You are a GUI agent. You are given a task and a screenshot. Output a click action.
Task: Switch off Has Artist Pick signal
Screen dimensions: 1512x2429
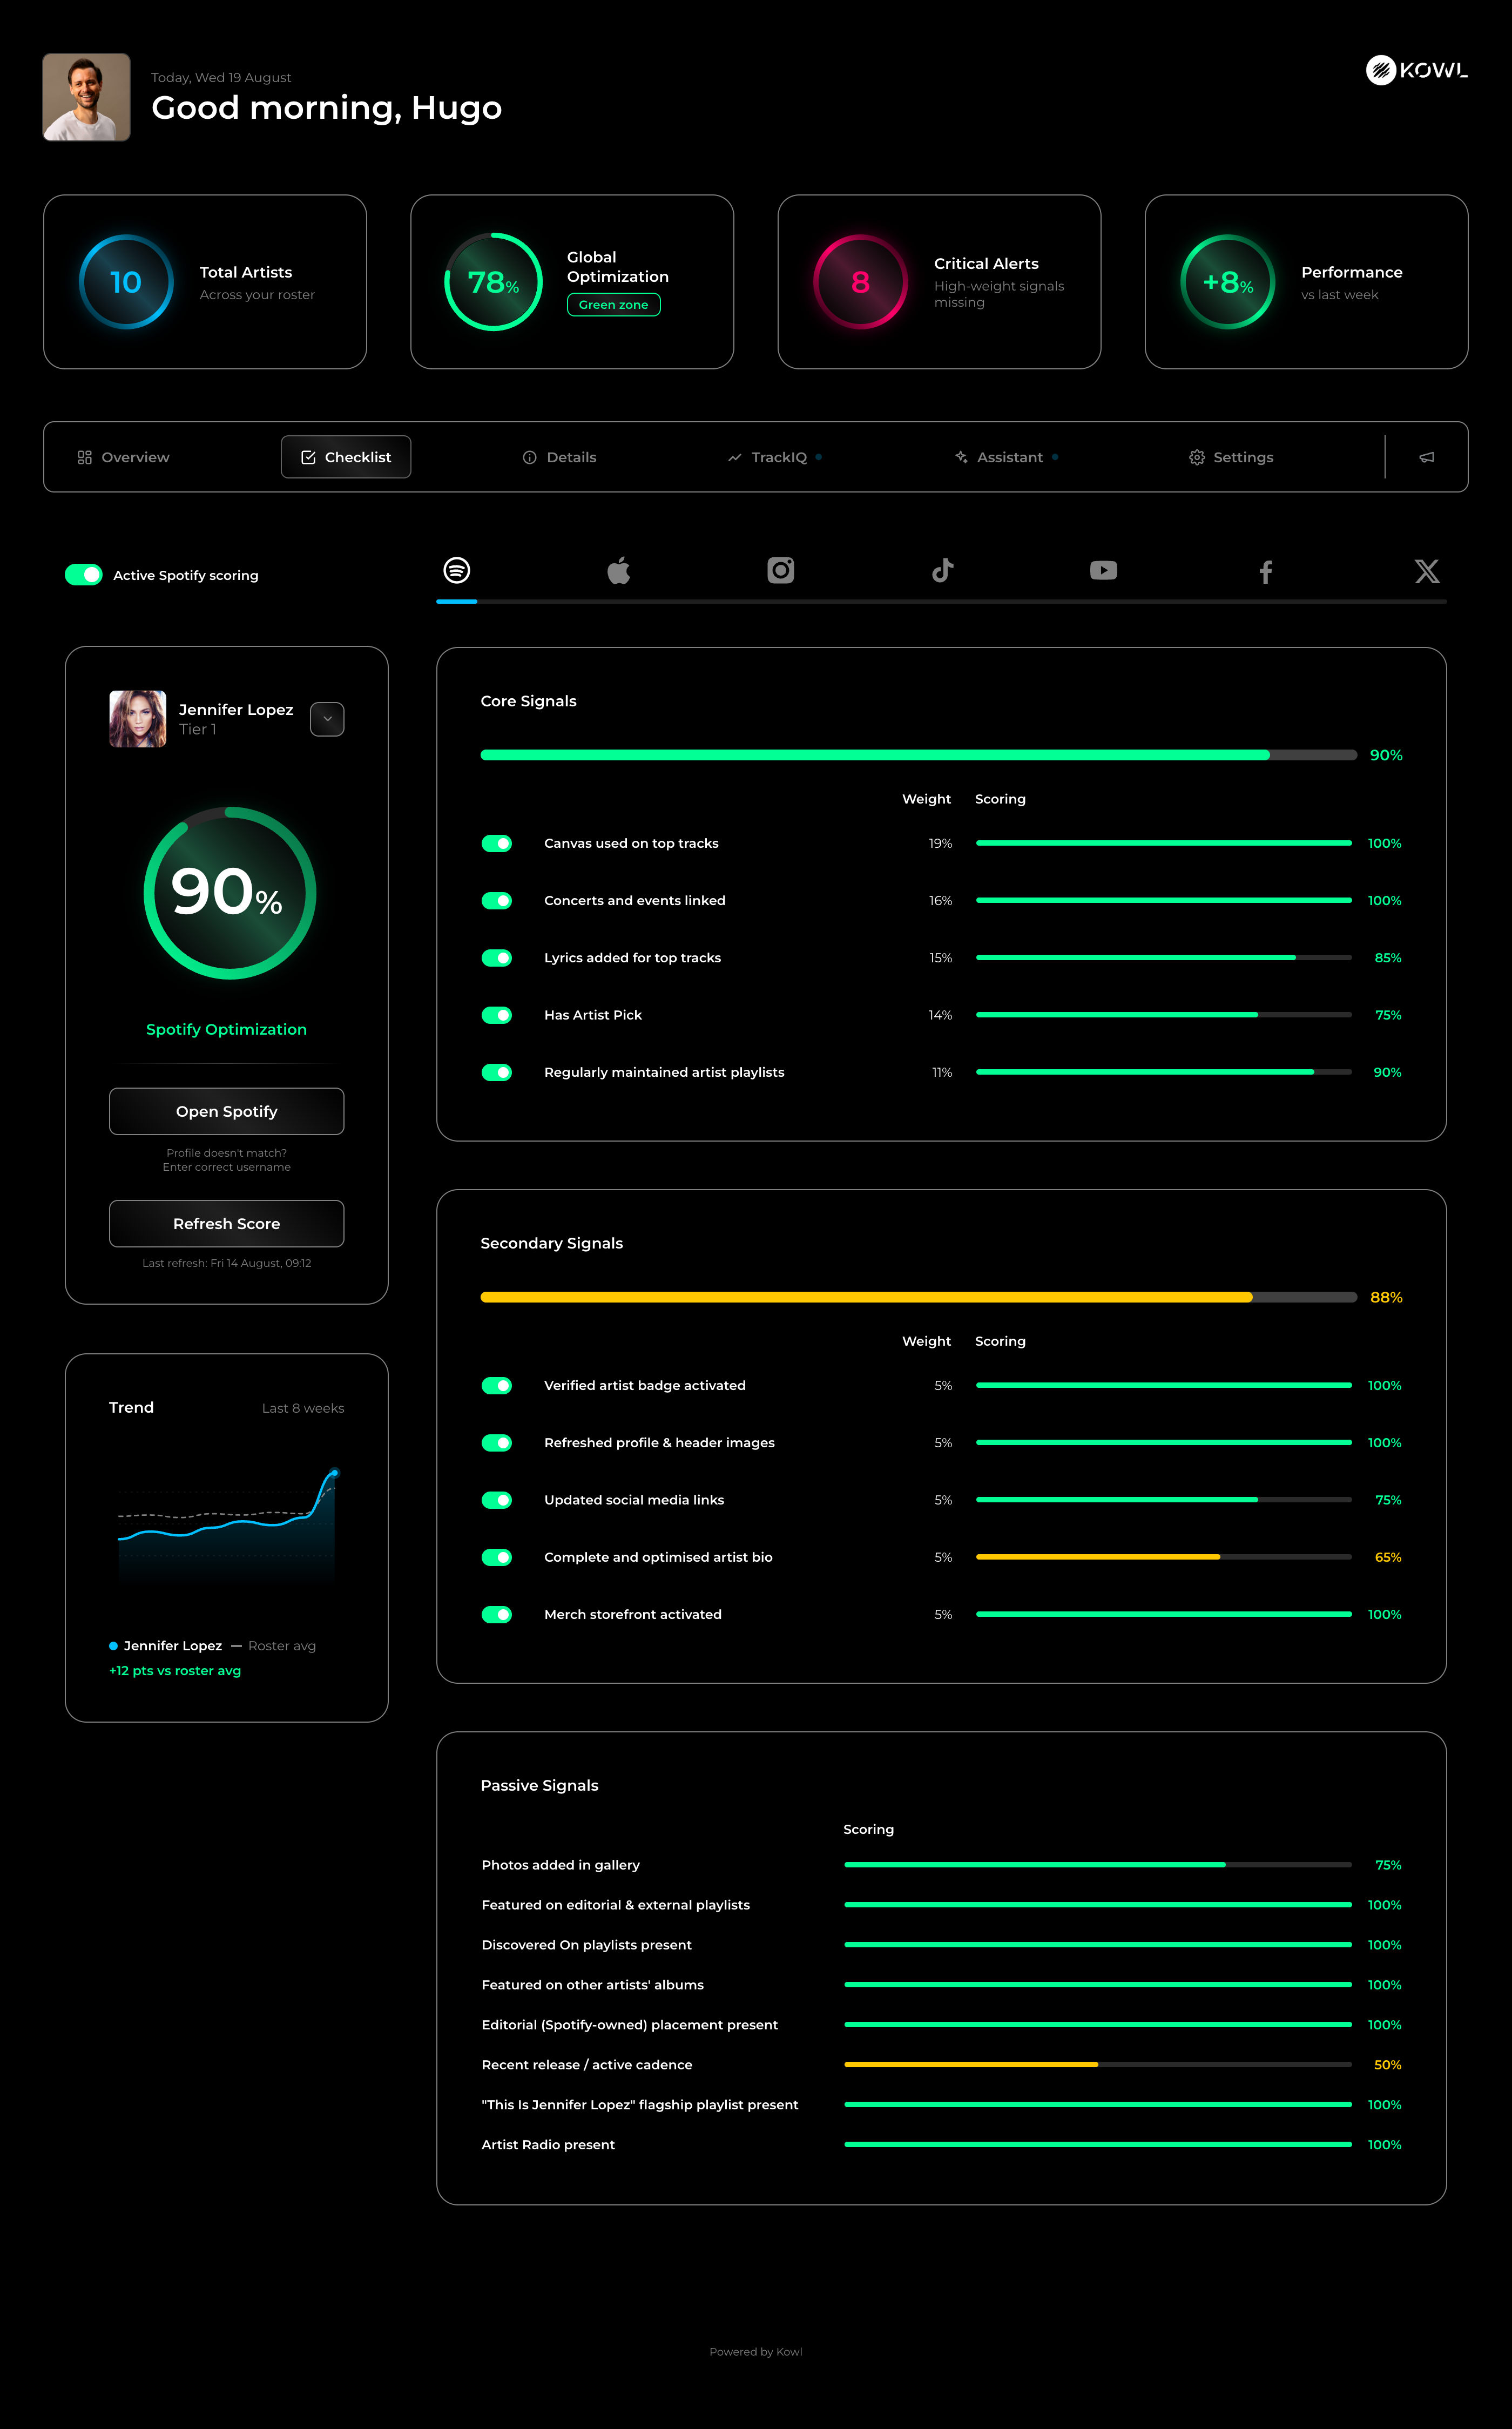[x=497, y=1015]
